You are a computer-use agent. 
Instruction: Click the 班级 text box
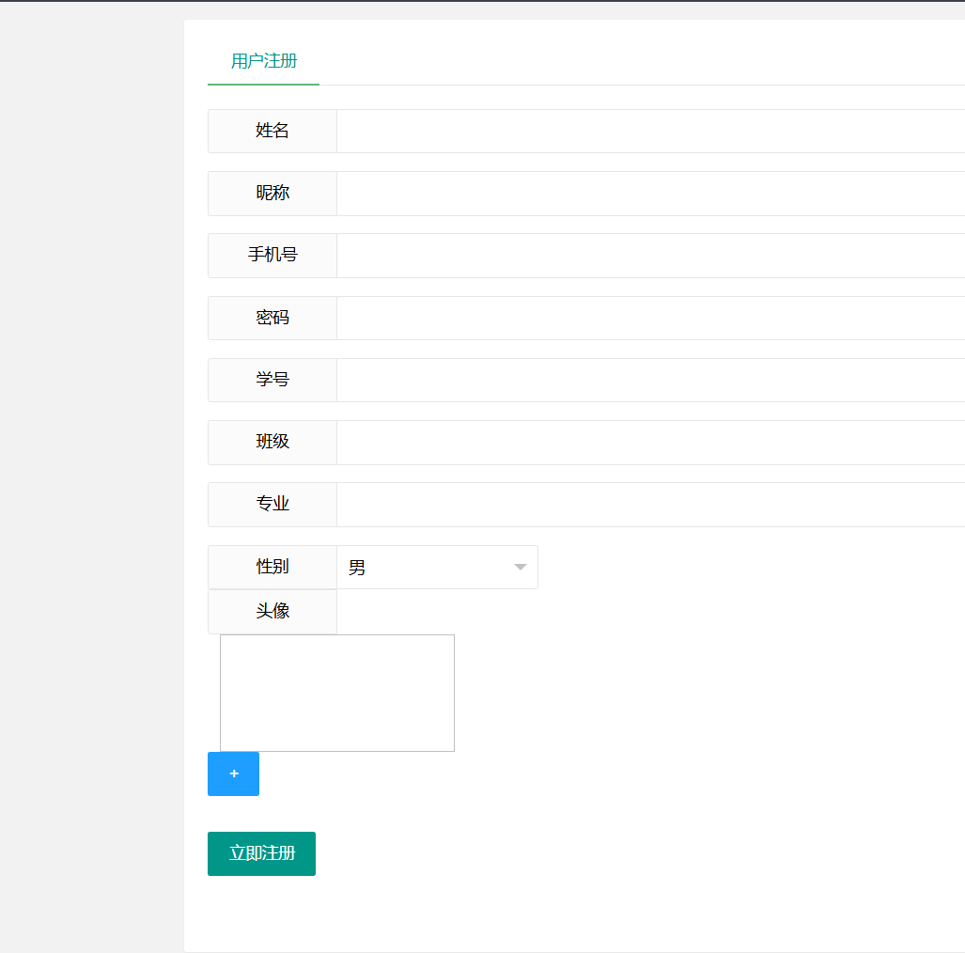[650, 443]
